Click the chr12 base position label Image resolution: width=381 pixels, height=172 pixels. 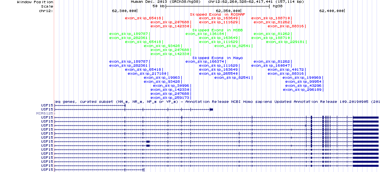click(47, 10)
